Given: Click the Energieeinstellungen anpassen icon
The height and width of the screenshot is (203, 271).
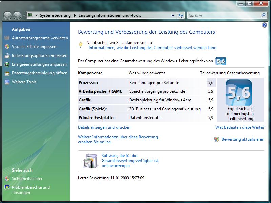Looking at the screenshot, I should [x=7, y=64].
